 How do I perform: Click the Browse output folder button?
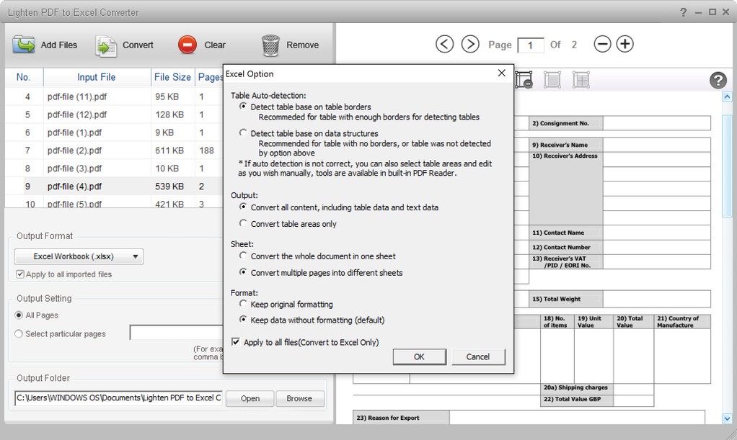[x=299, y=399]
